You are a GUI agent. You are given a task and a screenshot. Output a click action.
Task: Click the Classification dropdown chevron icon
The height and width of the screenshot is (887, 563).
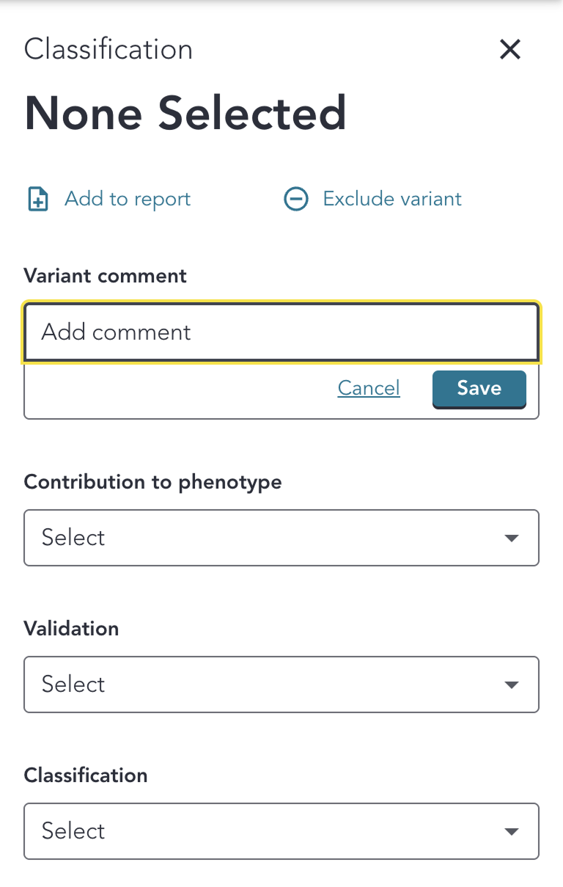511,831
